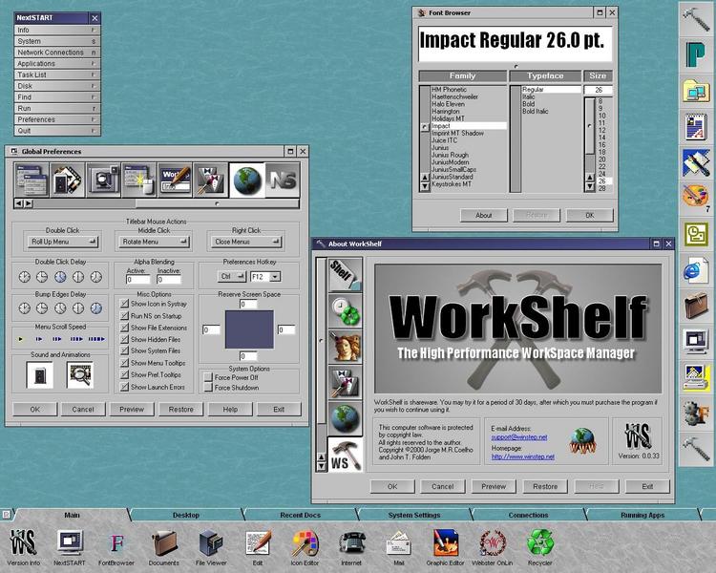
Task: Open the Recycler icon
Action: click(x=539, y=542)
